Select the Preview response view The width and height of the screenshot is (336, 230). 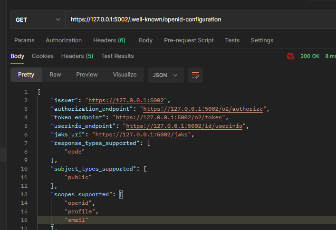87,75
